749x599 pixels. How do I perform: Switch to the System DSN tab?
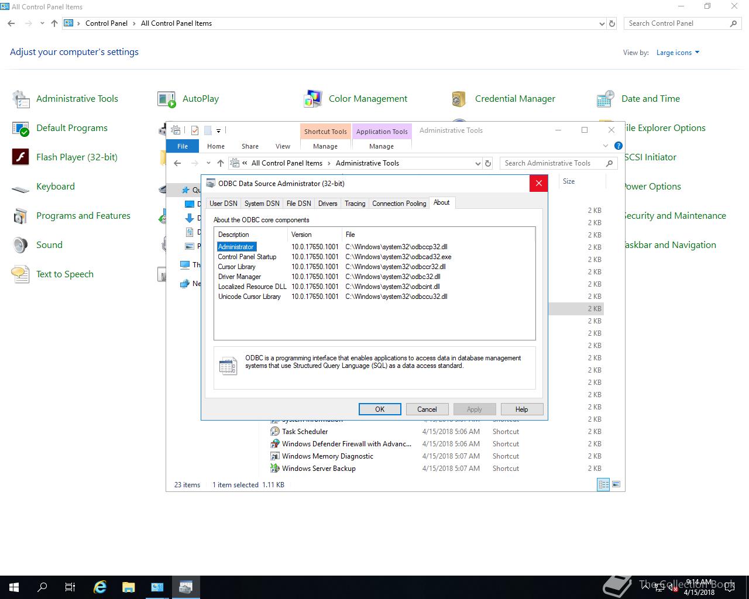262,204
